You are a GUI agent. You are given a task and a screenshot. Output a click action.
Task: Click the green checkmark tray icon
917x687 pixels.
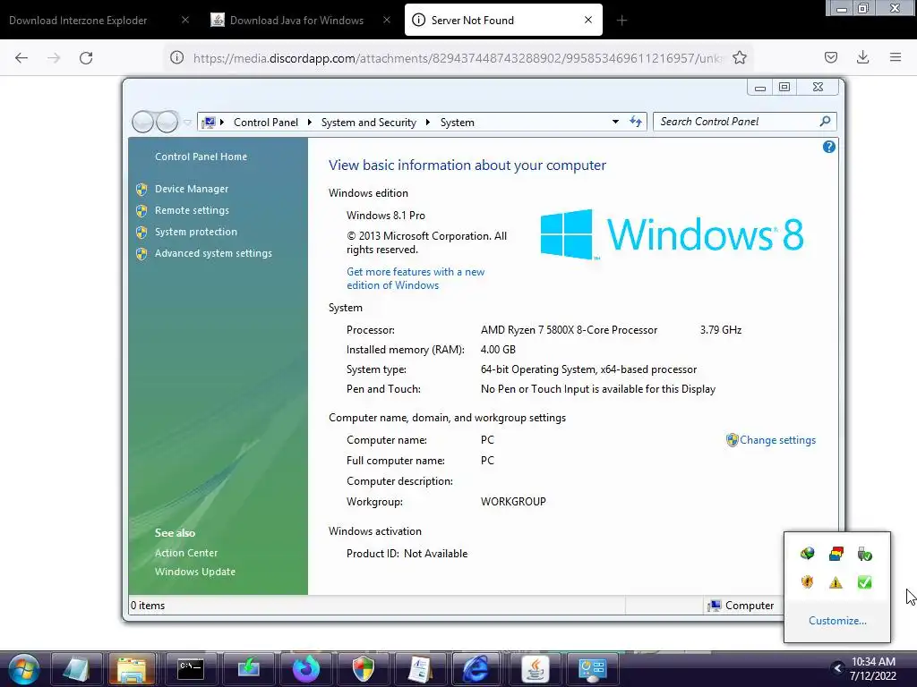[865, 581]
